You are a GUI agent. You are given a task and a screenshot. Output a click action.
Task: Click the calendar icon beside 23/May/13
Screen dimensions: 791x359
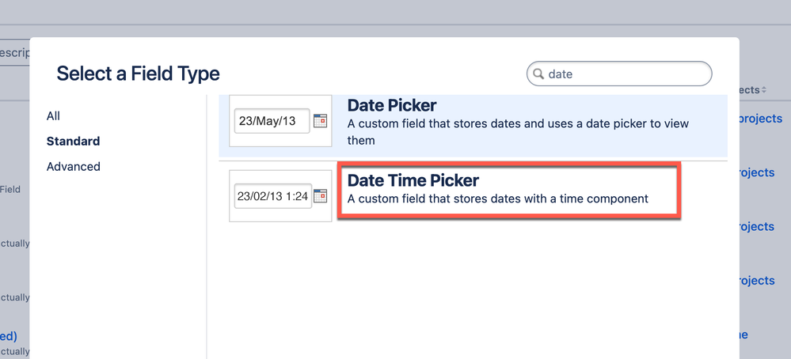point(320,121)
